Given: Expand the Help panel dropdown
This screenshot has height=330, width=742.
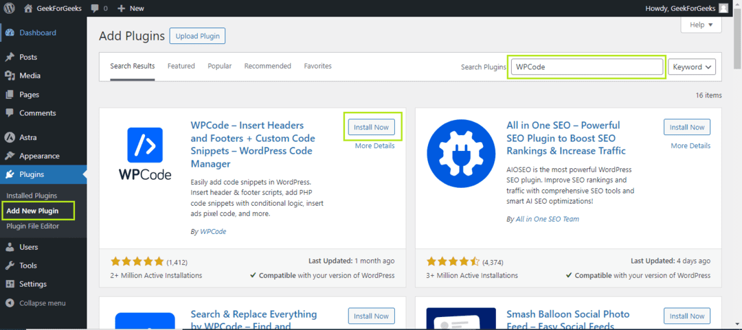Looking at the screenshot, I should click(701, 25).
